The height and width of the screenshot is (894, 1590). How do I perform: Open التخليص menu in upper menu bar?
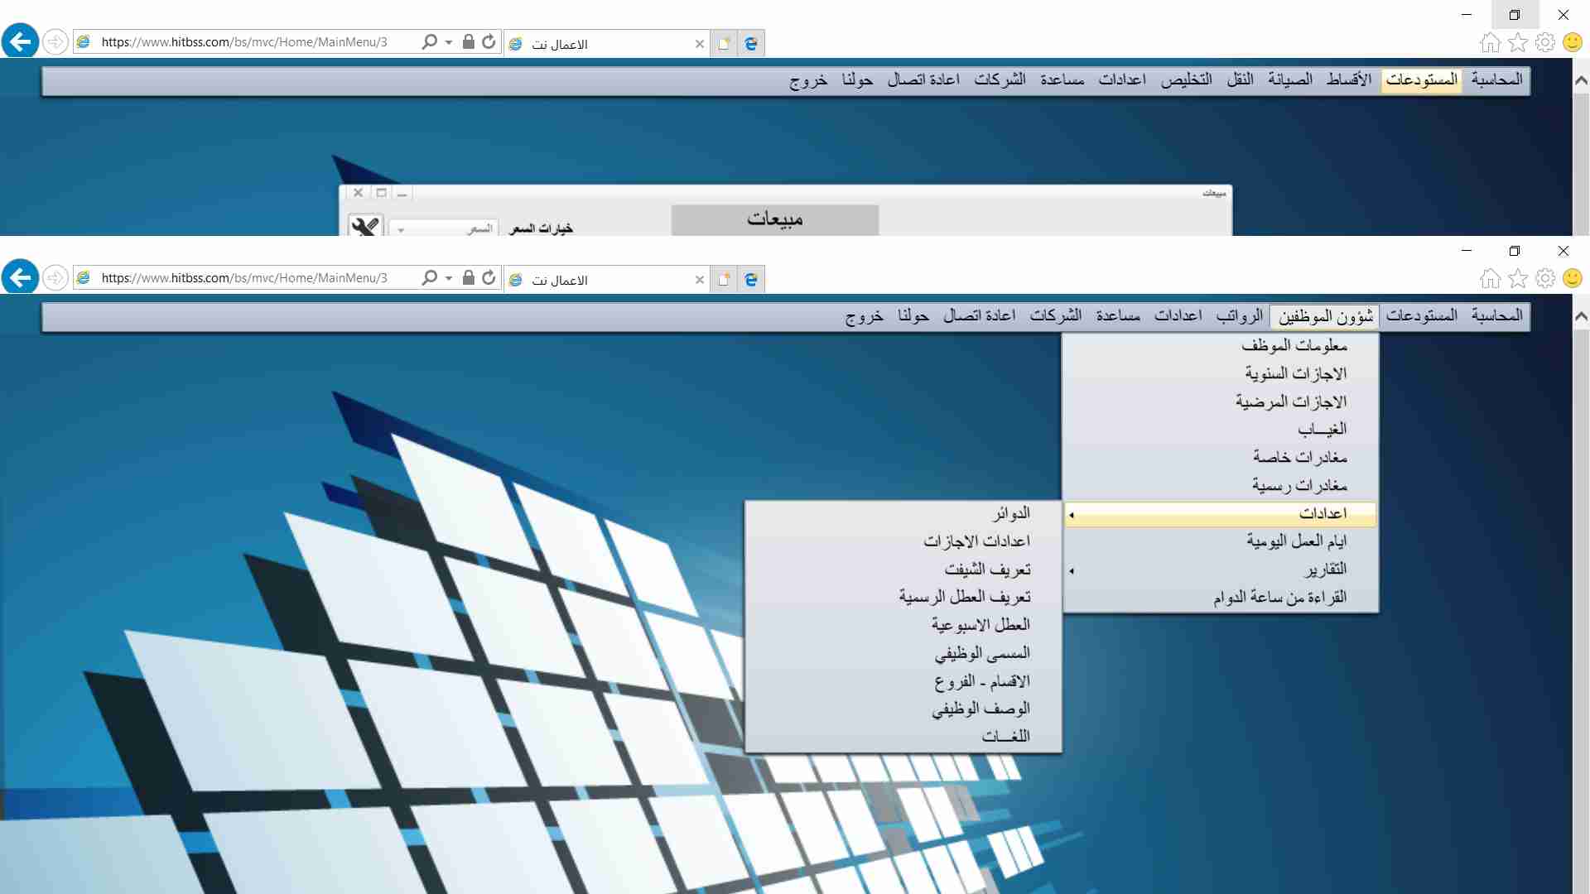[1186, 79]
